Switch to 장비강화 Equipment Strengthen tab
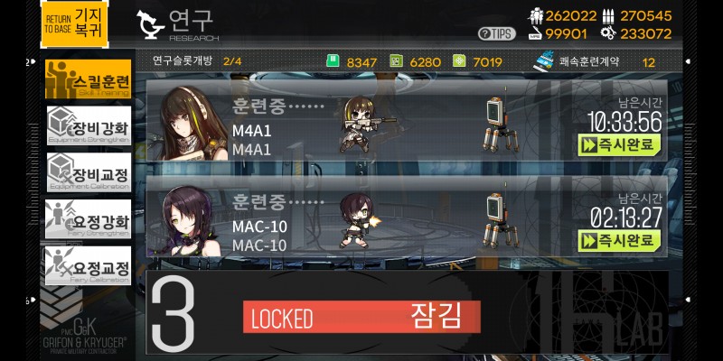Screen dimensions: 723x361 point(89,125)
